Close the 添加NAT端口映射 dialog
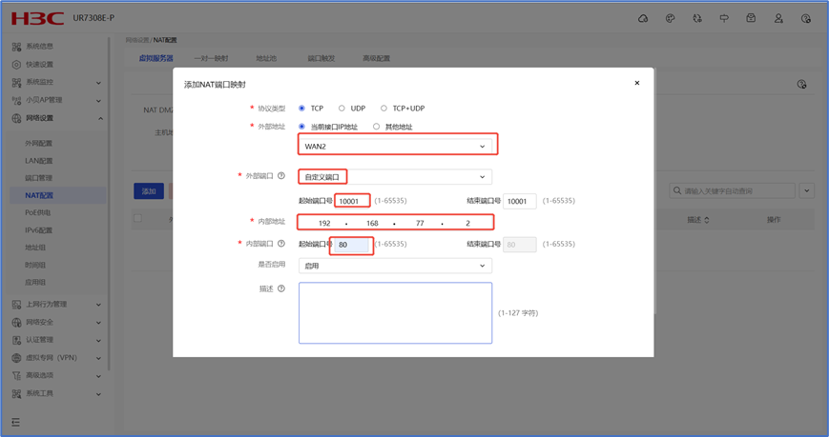This screenshot has width=829, height=437. pos(637,83)
